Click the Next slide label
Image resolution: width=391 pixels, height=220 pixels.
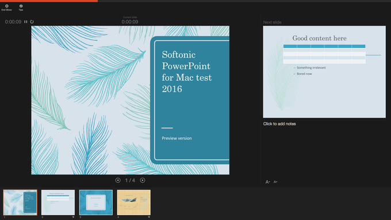coord(273,22)
